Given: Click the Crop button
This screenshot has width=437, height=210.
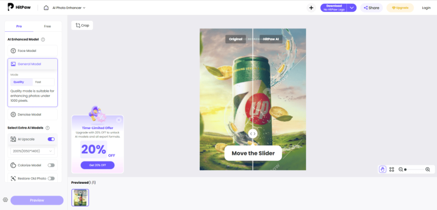Looking at the screenshot, I should [82, 25].
